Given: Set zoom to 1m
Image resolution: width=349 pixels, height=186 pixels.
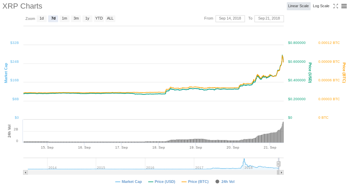Looking at the screenshot, I should [65, 19].
